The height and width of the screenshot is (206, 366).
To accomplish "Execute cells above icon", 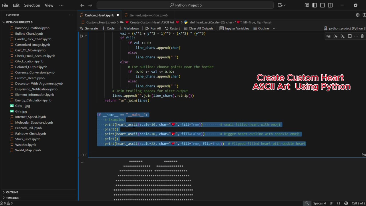I will point(335,36).
